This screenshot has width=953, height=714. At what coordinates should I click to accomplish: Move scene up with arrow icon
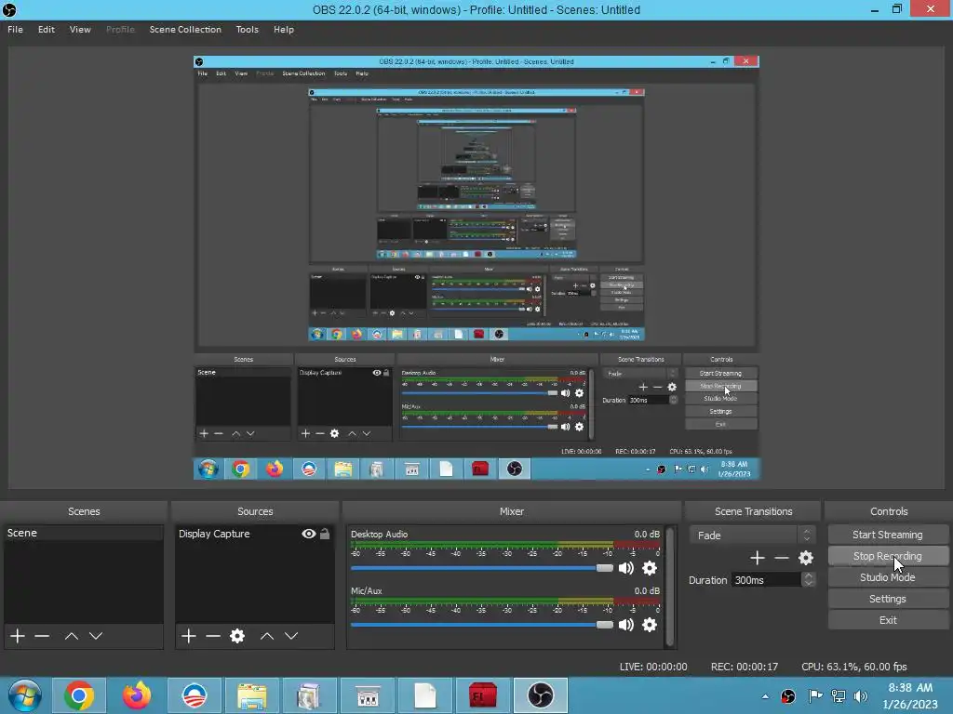(x=71, y=636)
